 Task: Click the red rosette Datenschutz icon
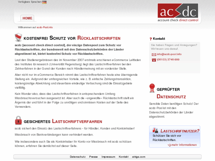point(152,88)
